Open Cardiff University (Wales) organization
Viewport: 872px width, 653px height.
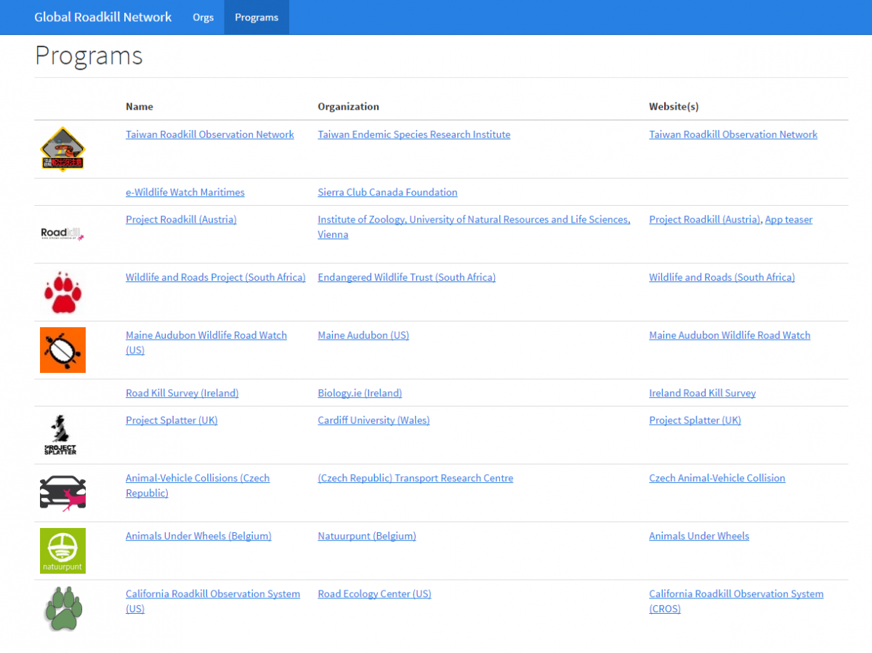(x=374, y=420)
